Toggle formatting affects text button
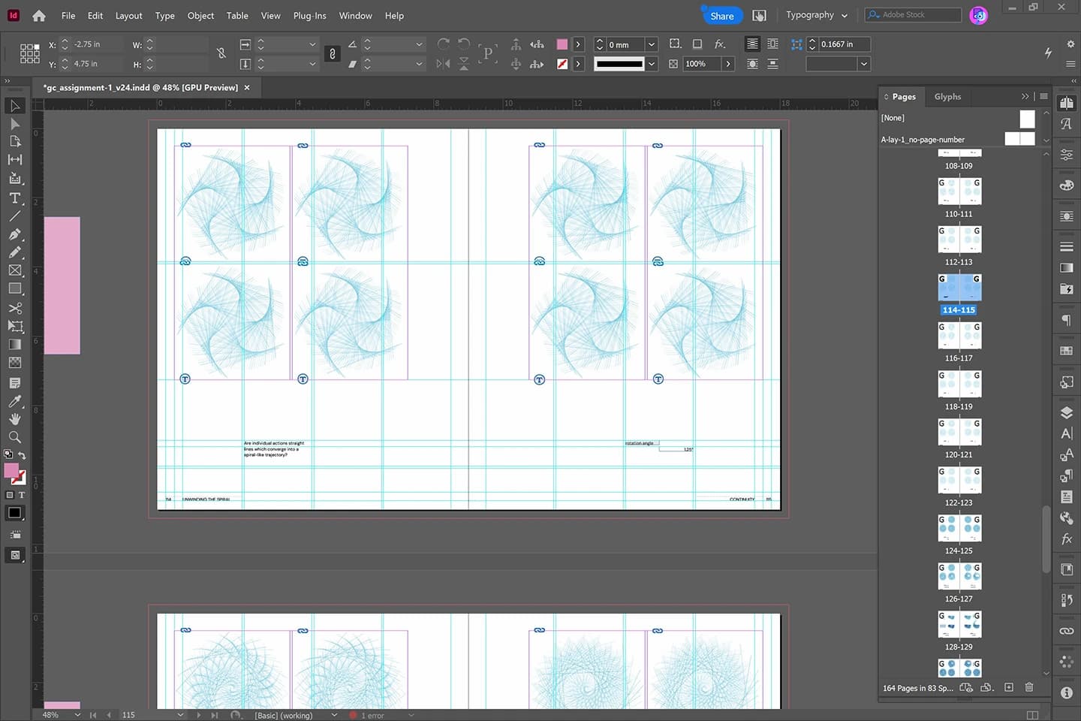1081x721 pixels. tap(22, 495)
